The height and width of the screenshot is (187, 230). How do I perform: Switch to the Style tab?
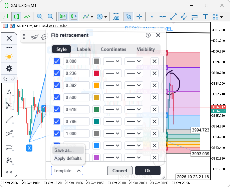tap(61, 49)
